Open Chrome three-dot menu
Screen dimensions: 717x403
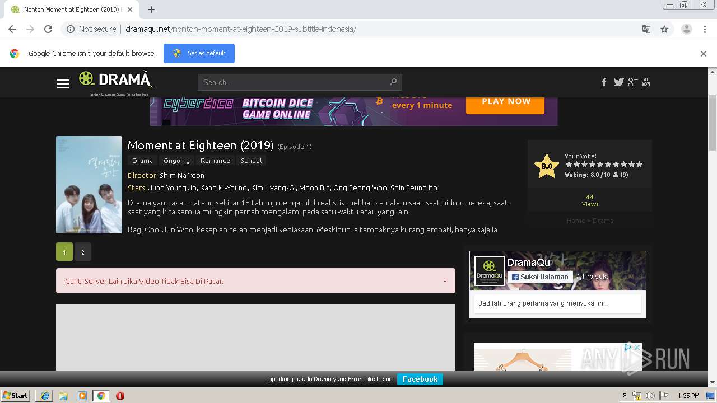click(705, 29)
